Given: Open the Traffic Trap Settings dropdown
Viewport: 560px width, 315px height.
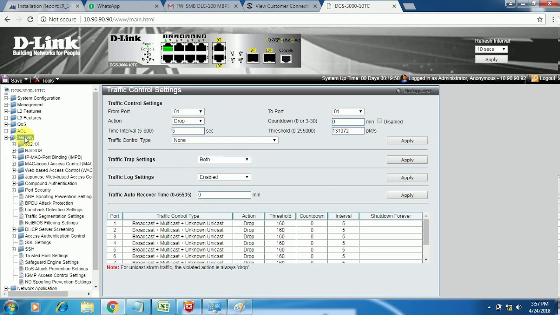Looking at the screenshot, I should [x=224, y=160].
